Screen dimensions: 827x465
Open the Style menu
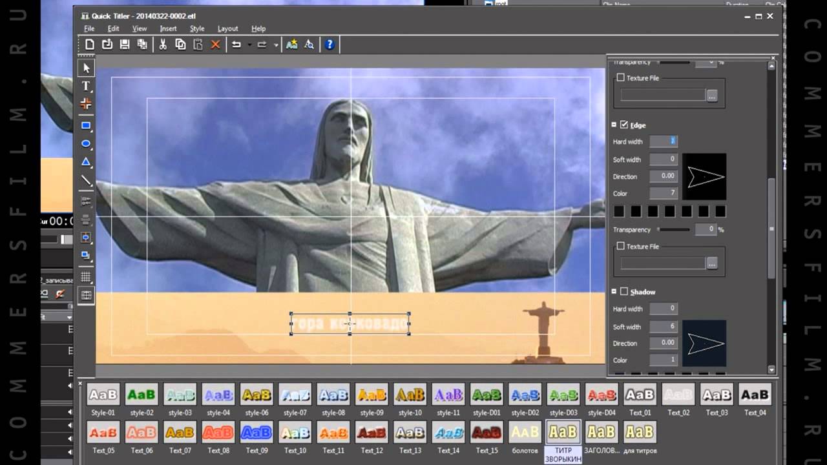(x=197, y=28)
